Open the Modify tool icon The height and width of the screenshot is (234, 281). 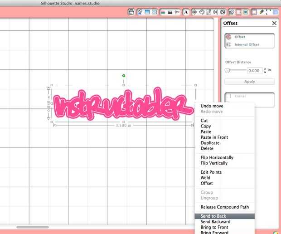[238, 12]
